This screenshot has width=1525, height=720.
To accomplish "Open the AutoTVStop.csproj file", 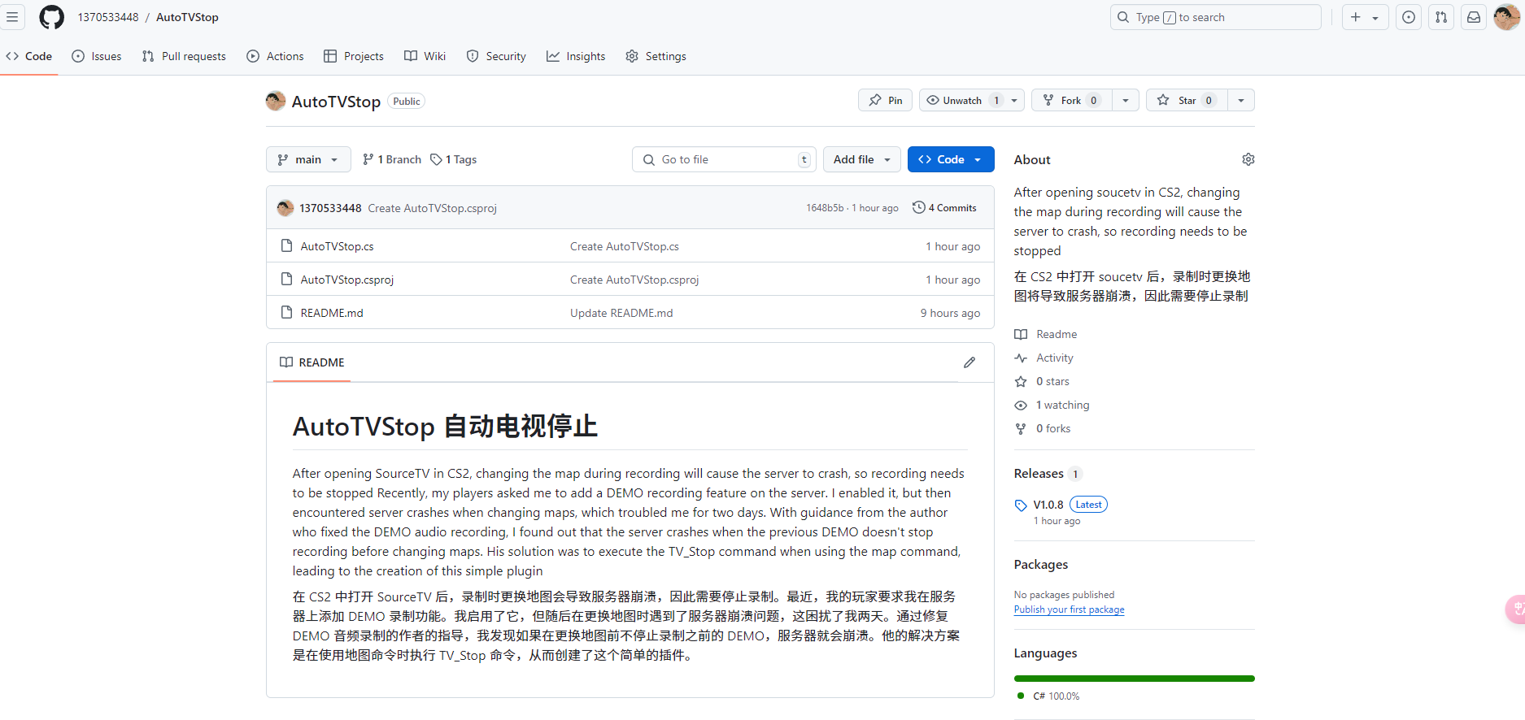I will pos(346,280).
